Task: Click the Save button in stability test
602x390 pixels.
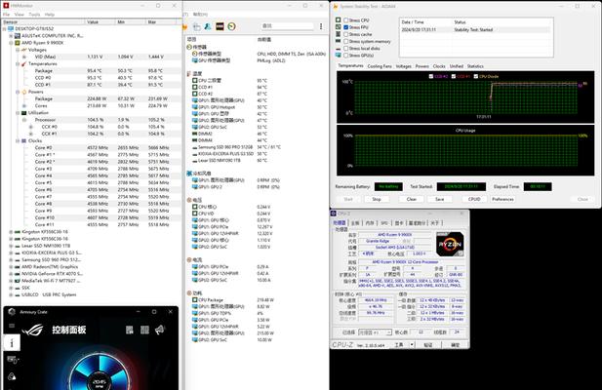Action: pyautogui.click(x=440, y=199)
